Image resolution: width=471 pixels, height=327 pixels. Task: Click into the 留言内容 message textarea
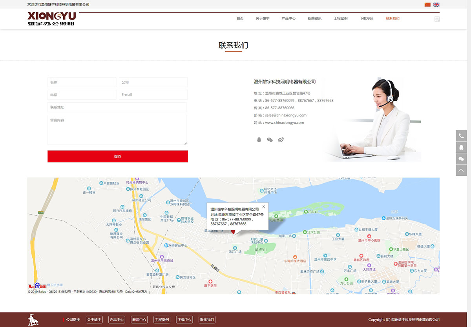(x=117, y=130)
